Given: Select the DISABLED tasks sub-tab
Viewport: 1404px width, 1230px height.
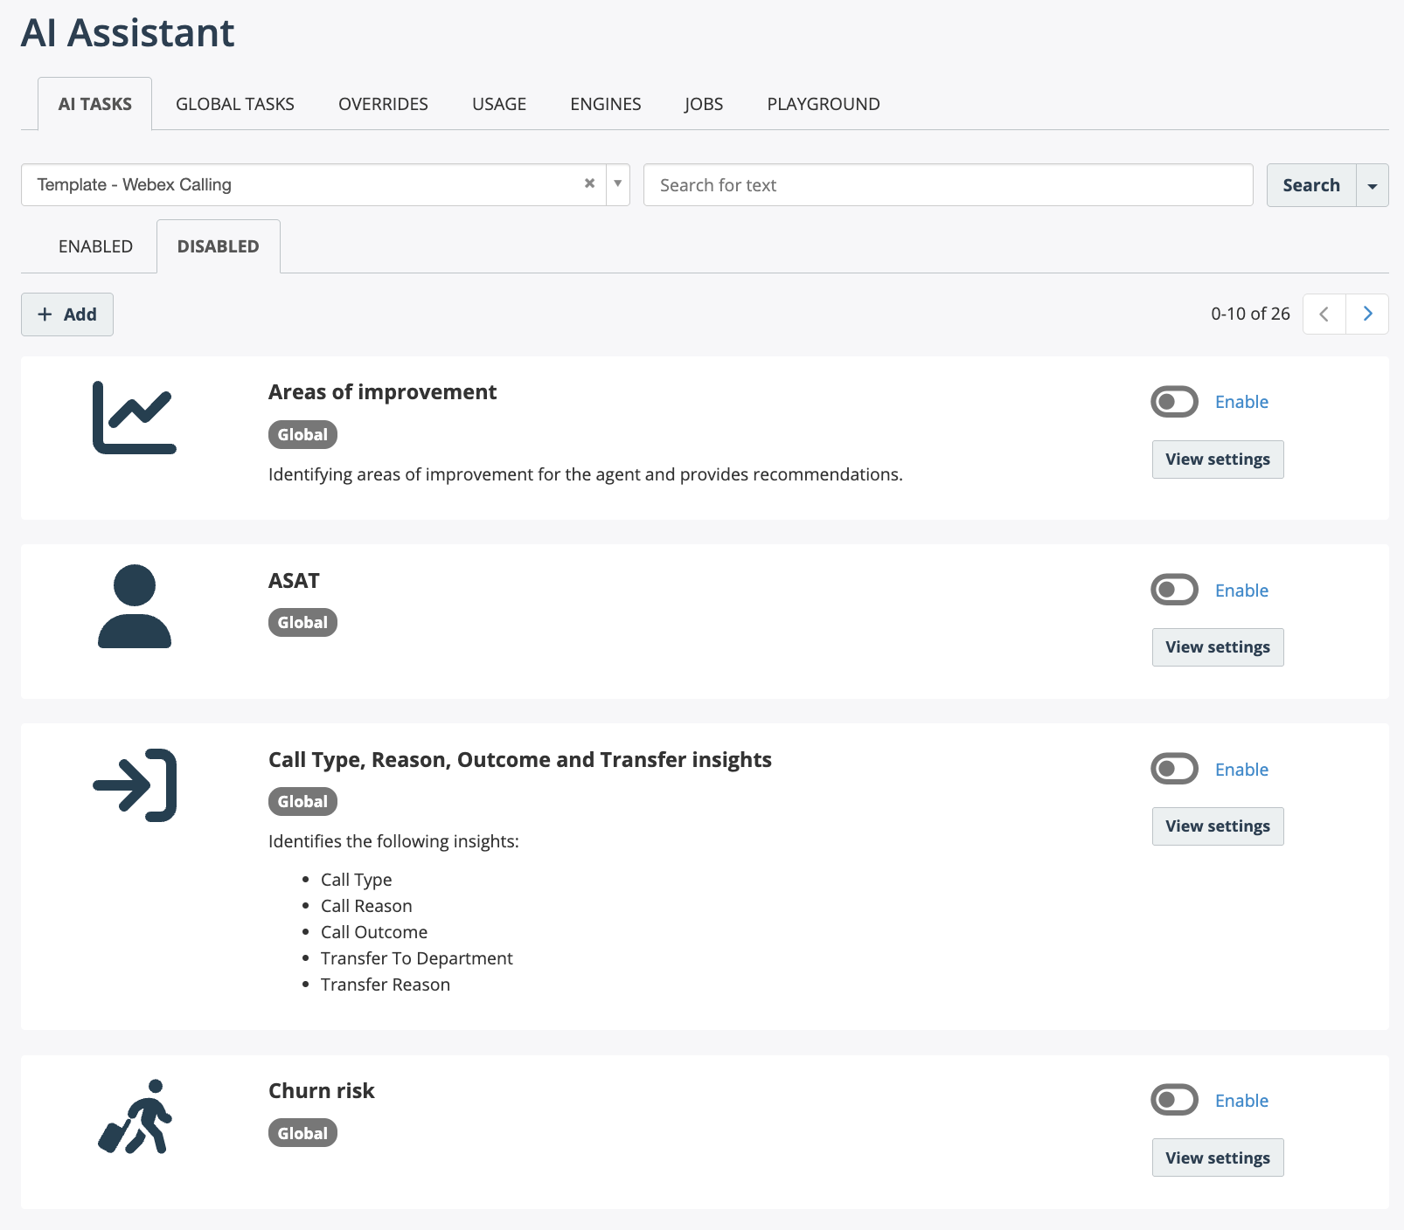Looking at the screenshot, I should [219, 246].
